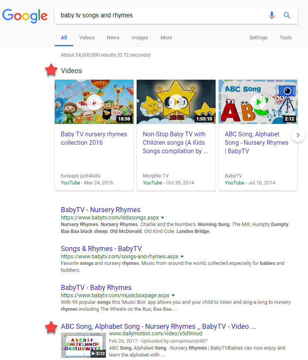Click in the search query text box
The width and height of the screenshot is (308, 360).
(162, 15)
